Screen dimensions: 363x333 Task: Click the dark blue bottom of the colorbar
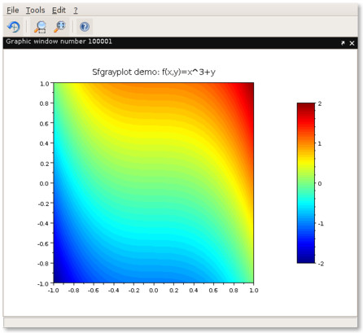(306, 259)
